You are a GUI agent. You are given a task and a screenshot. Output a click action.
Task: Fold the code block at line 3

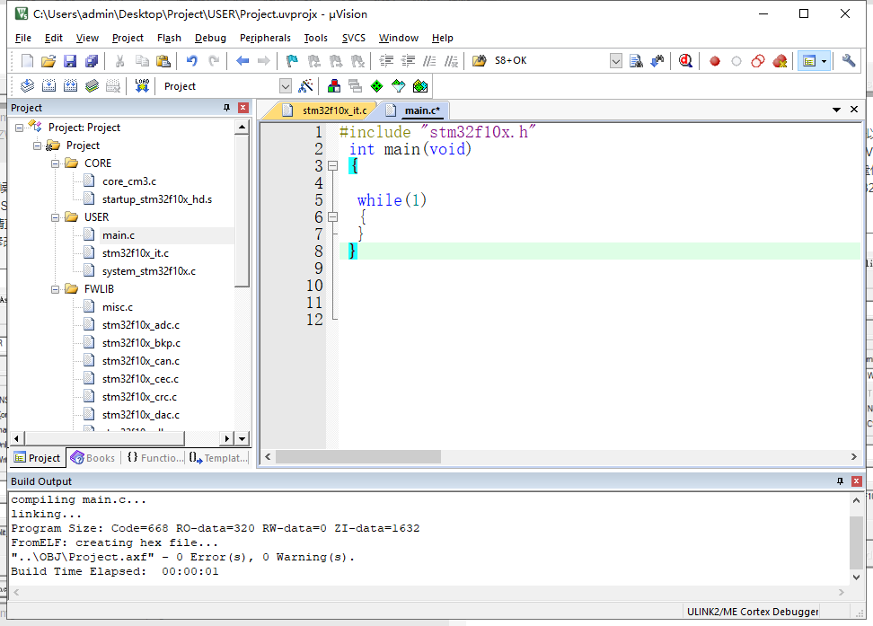[x=332, y=165]
